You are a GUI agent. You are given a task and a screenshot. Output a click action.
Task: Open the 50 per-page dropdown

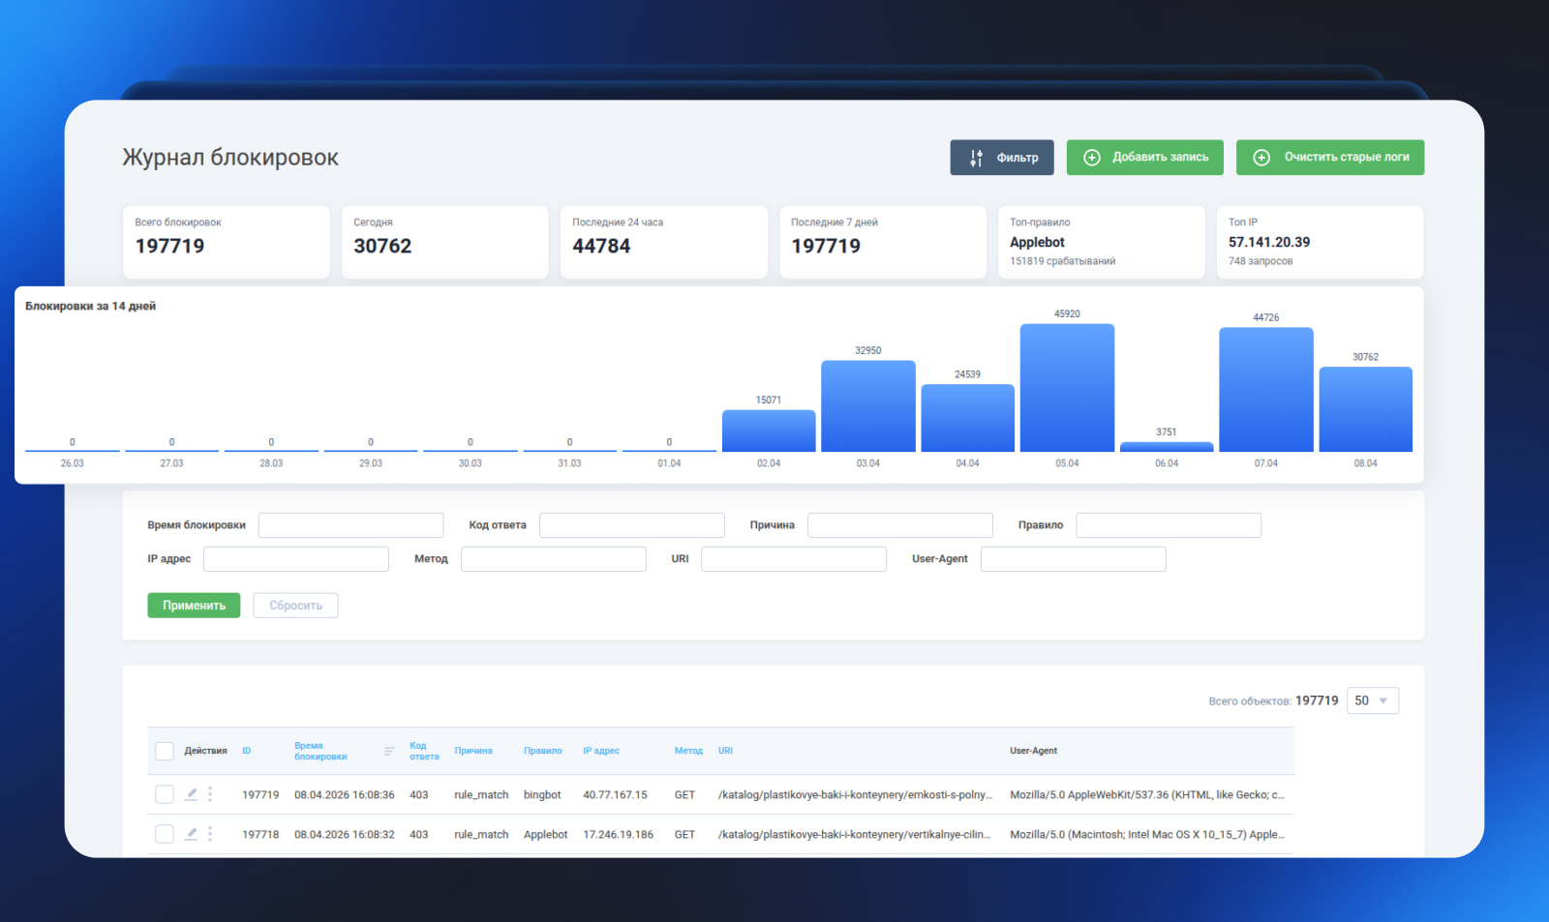1372,700
